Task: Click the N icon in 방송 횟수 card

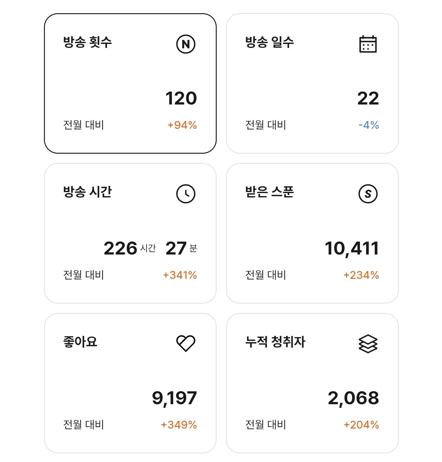Action: click(186, 44)
